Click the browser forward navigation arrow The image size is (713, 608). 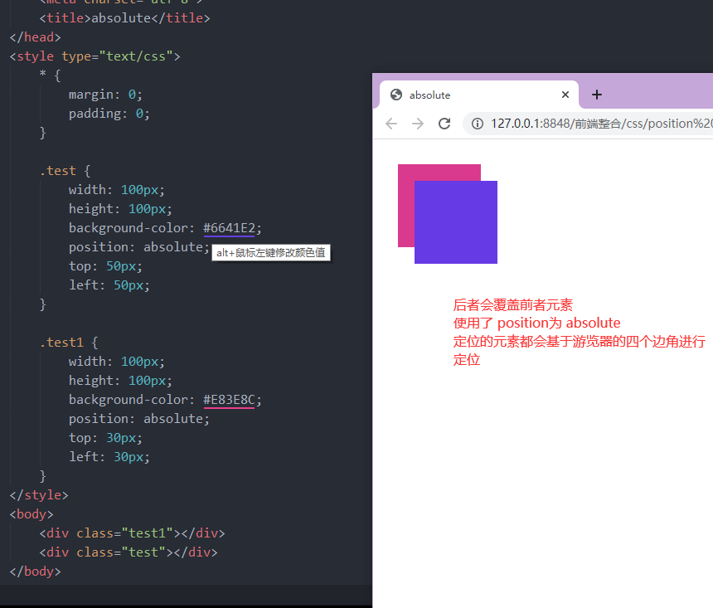pos(417,123)
